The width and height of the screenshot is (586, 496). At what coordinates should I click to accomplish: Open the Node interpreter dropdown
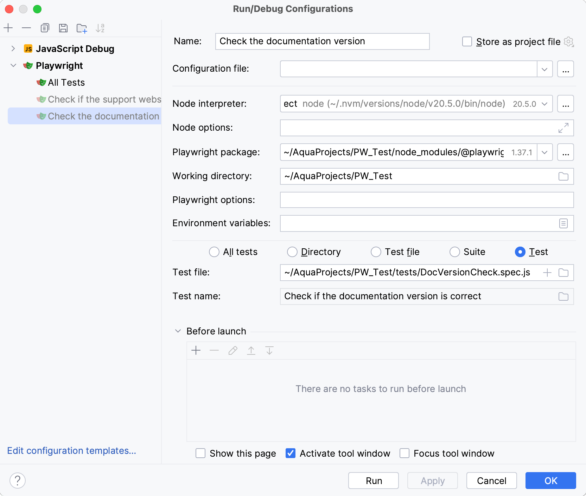[544, 104]
